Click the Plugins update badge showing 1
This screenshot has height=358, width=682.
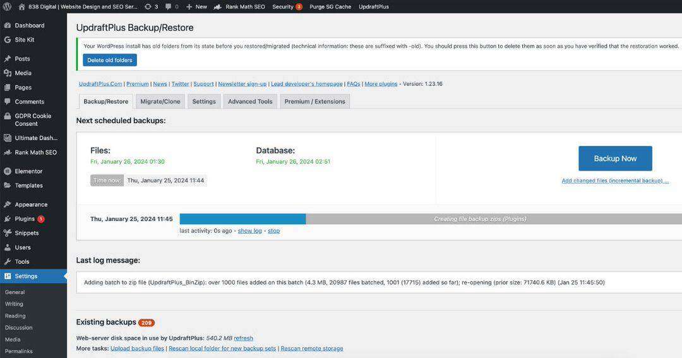41,219
